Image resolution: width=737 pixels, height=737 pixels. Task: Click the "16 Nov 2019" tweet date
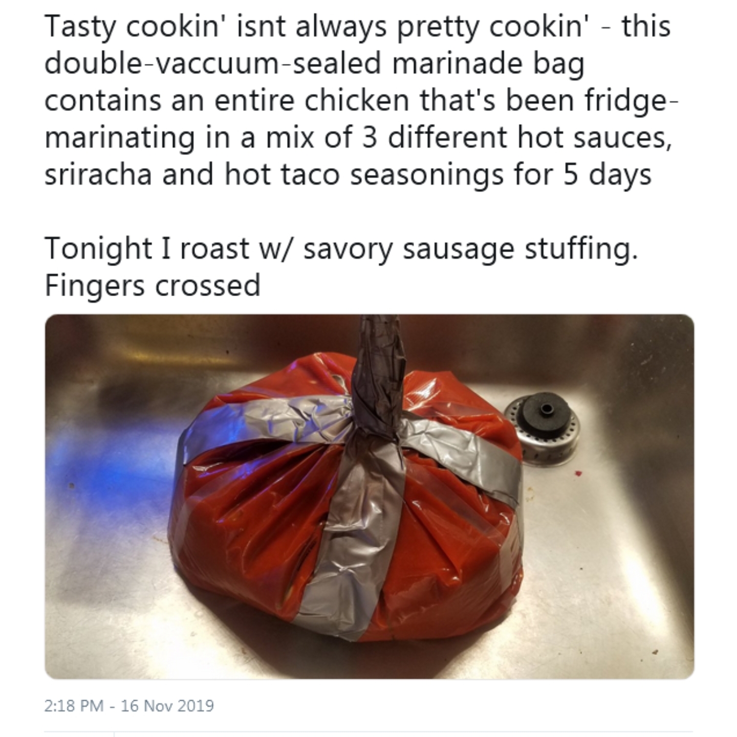pos(167,706)
